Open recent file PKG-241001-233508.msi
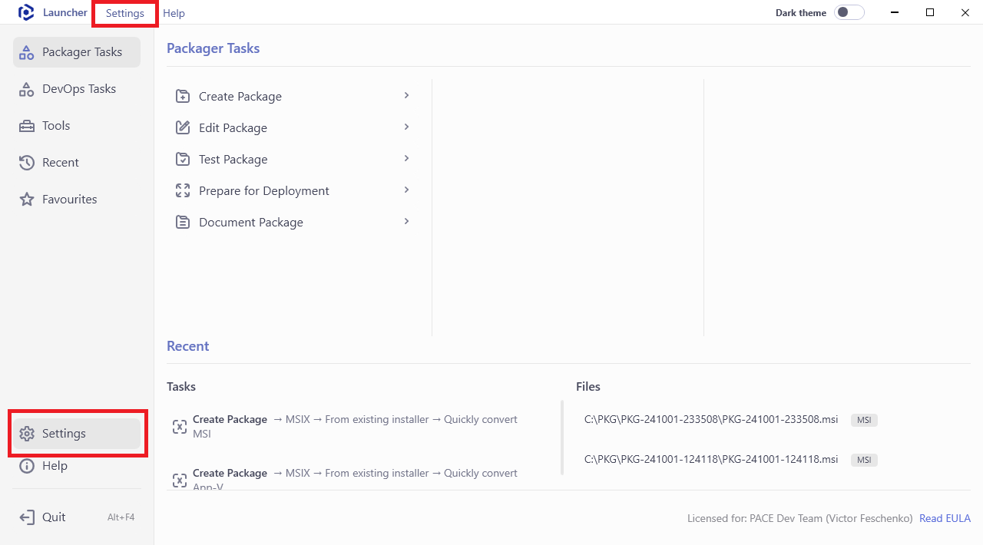The width and height of the screenshot is (983, 545). coord(711,420)
